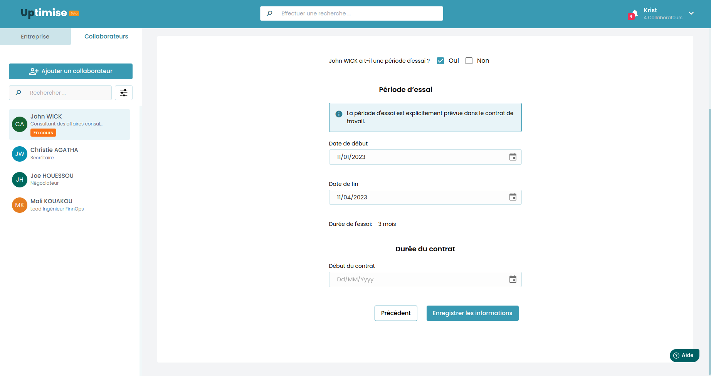This screenshot has width=711, height=376.
Task: Click Enregistrer les informations button
Action: coord(472,313)
